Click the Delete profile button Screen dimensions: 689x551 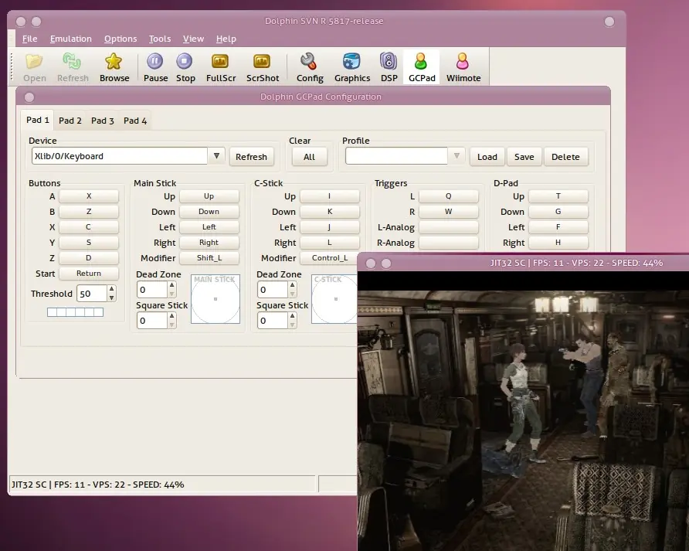pyautogui.click(x=565, y=157)
